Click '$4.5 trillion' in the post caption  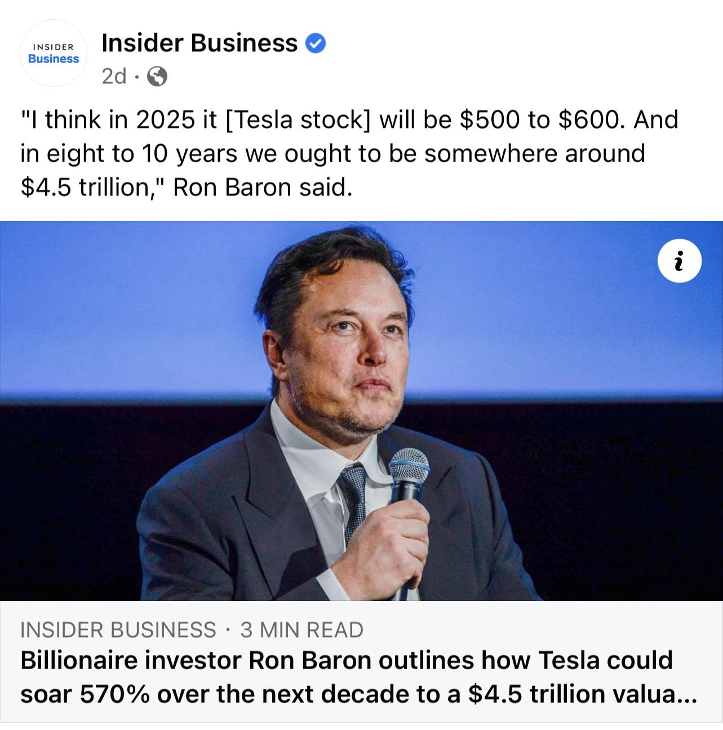(x=84, y=188)
